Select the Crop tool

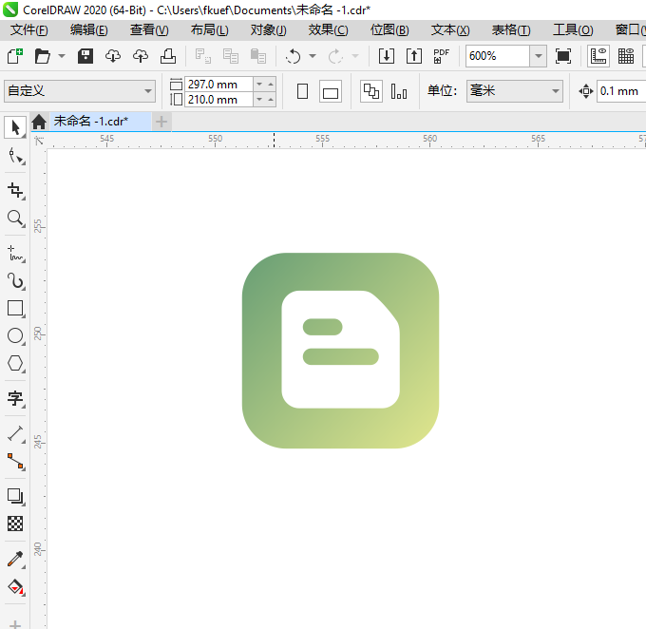[x=15, y=190]
